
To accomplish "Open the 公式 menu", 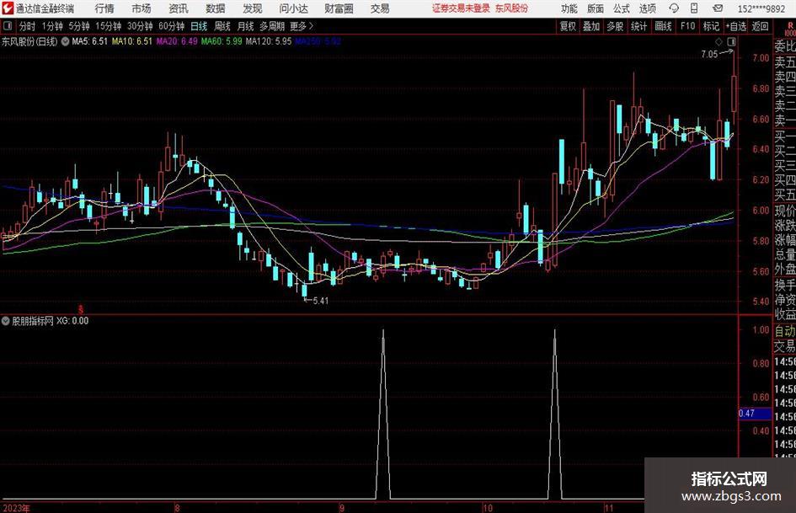I will coord(622,8).
